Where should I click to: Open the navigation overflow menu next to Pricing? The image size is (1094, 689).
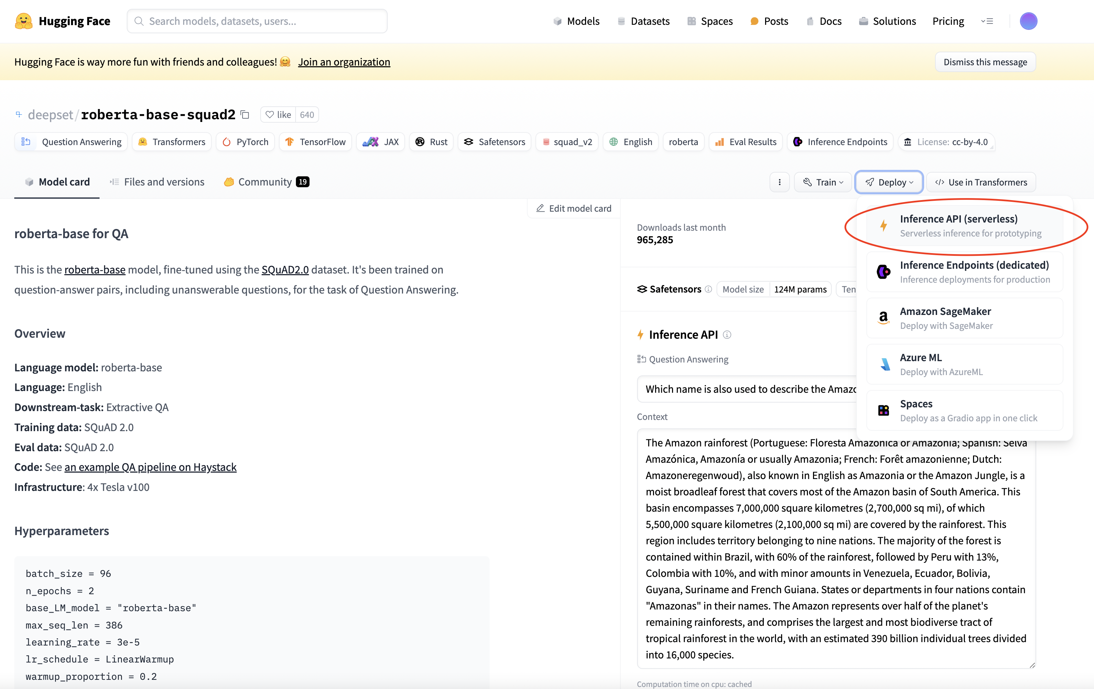coord(987,21)
